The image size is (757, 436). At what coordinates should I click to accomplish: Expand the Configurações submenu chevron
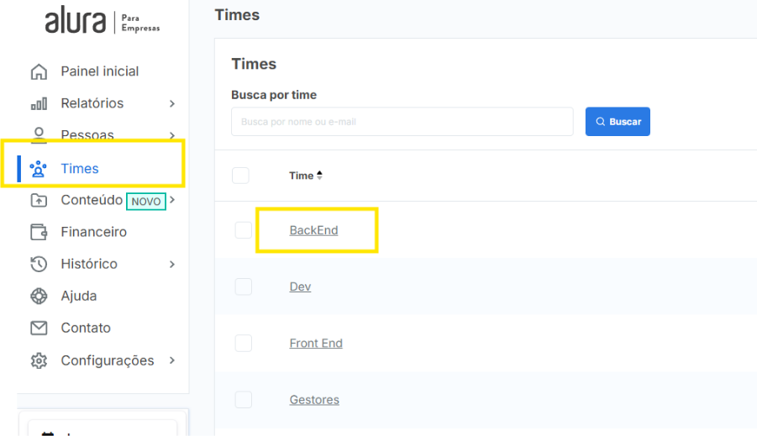(x=172, y=360)
